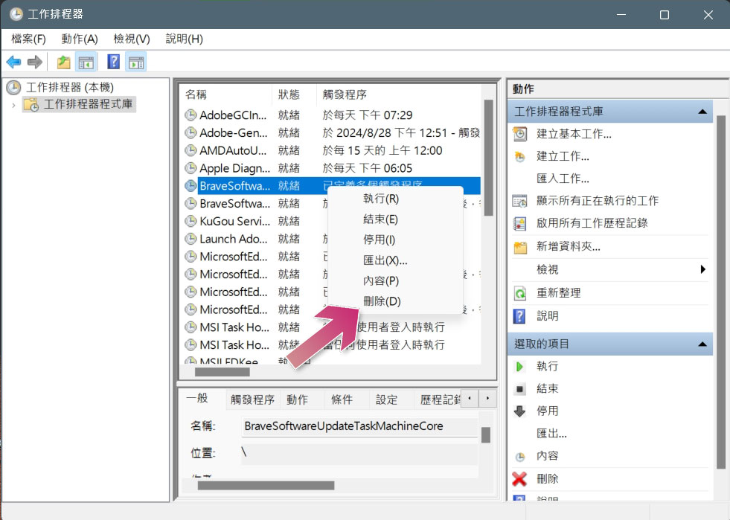The height and width of the screenshot is (520, 730).
Task: Click 新增資料夾 folder icon
Action: coord(519,247)
